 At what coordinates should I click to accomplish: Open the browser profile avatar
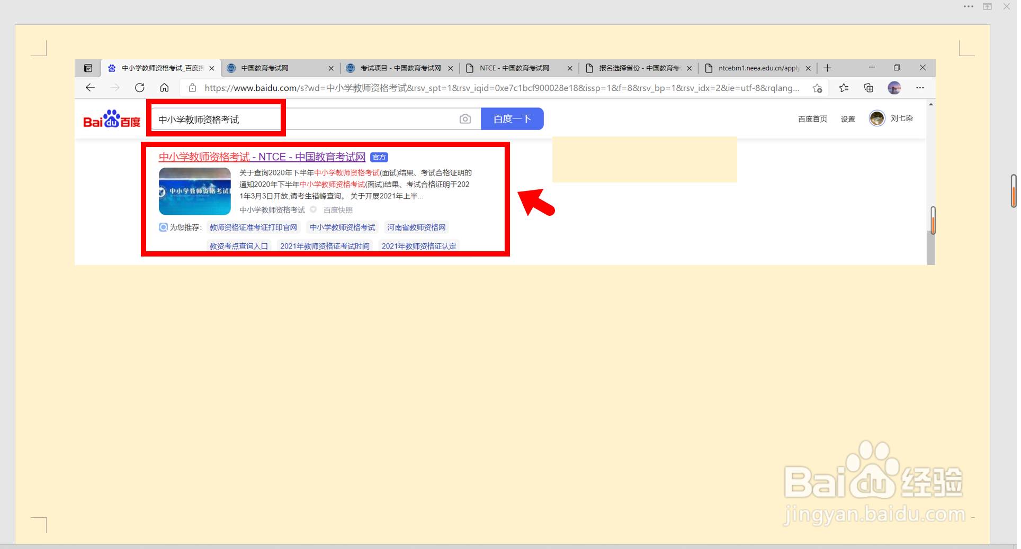click(x=894, y=88)
